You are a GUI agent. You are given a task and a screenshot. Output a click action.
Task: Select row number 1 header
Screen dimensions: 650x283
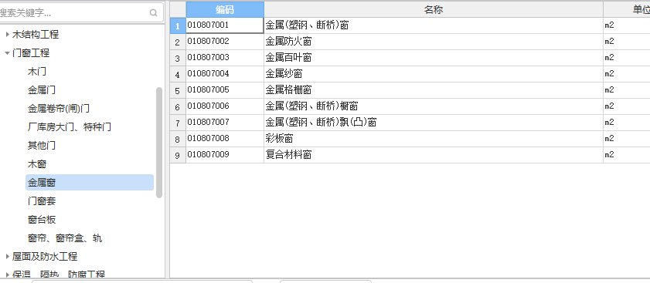178,25
